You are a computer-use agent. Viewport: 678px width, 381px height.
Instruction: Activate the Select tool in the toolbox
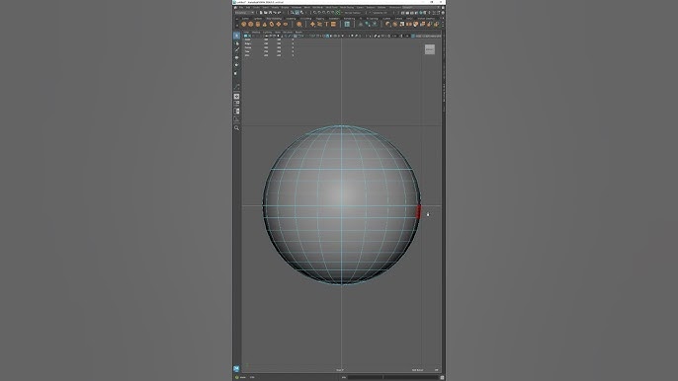click(x=236, y=36)
